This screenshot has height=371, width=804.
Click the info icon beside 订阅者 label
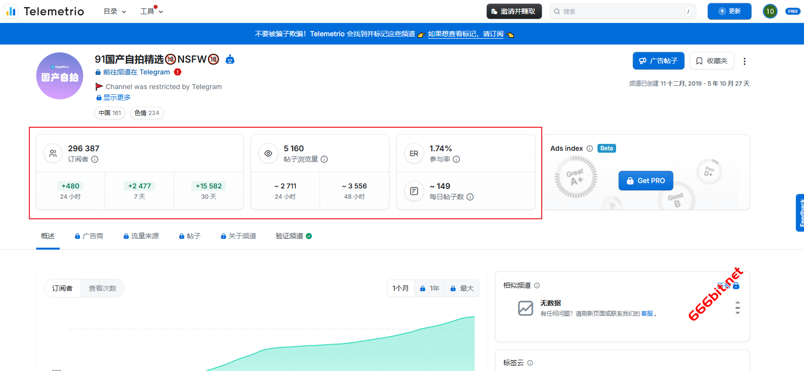(95, 159)
